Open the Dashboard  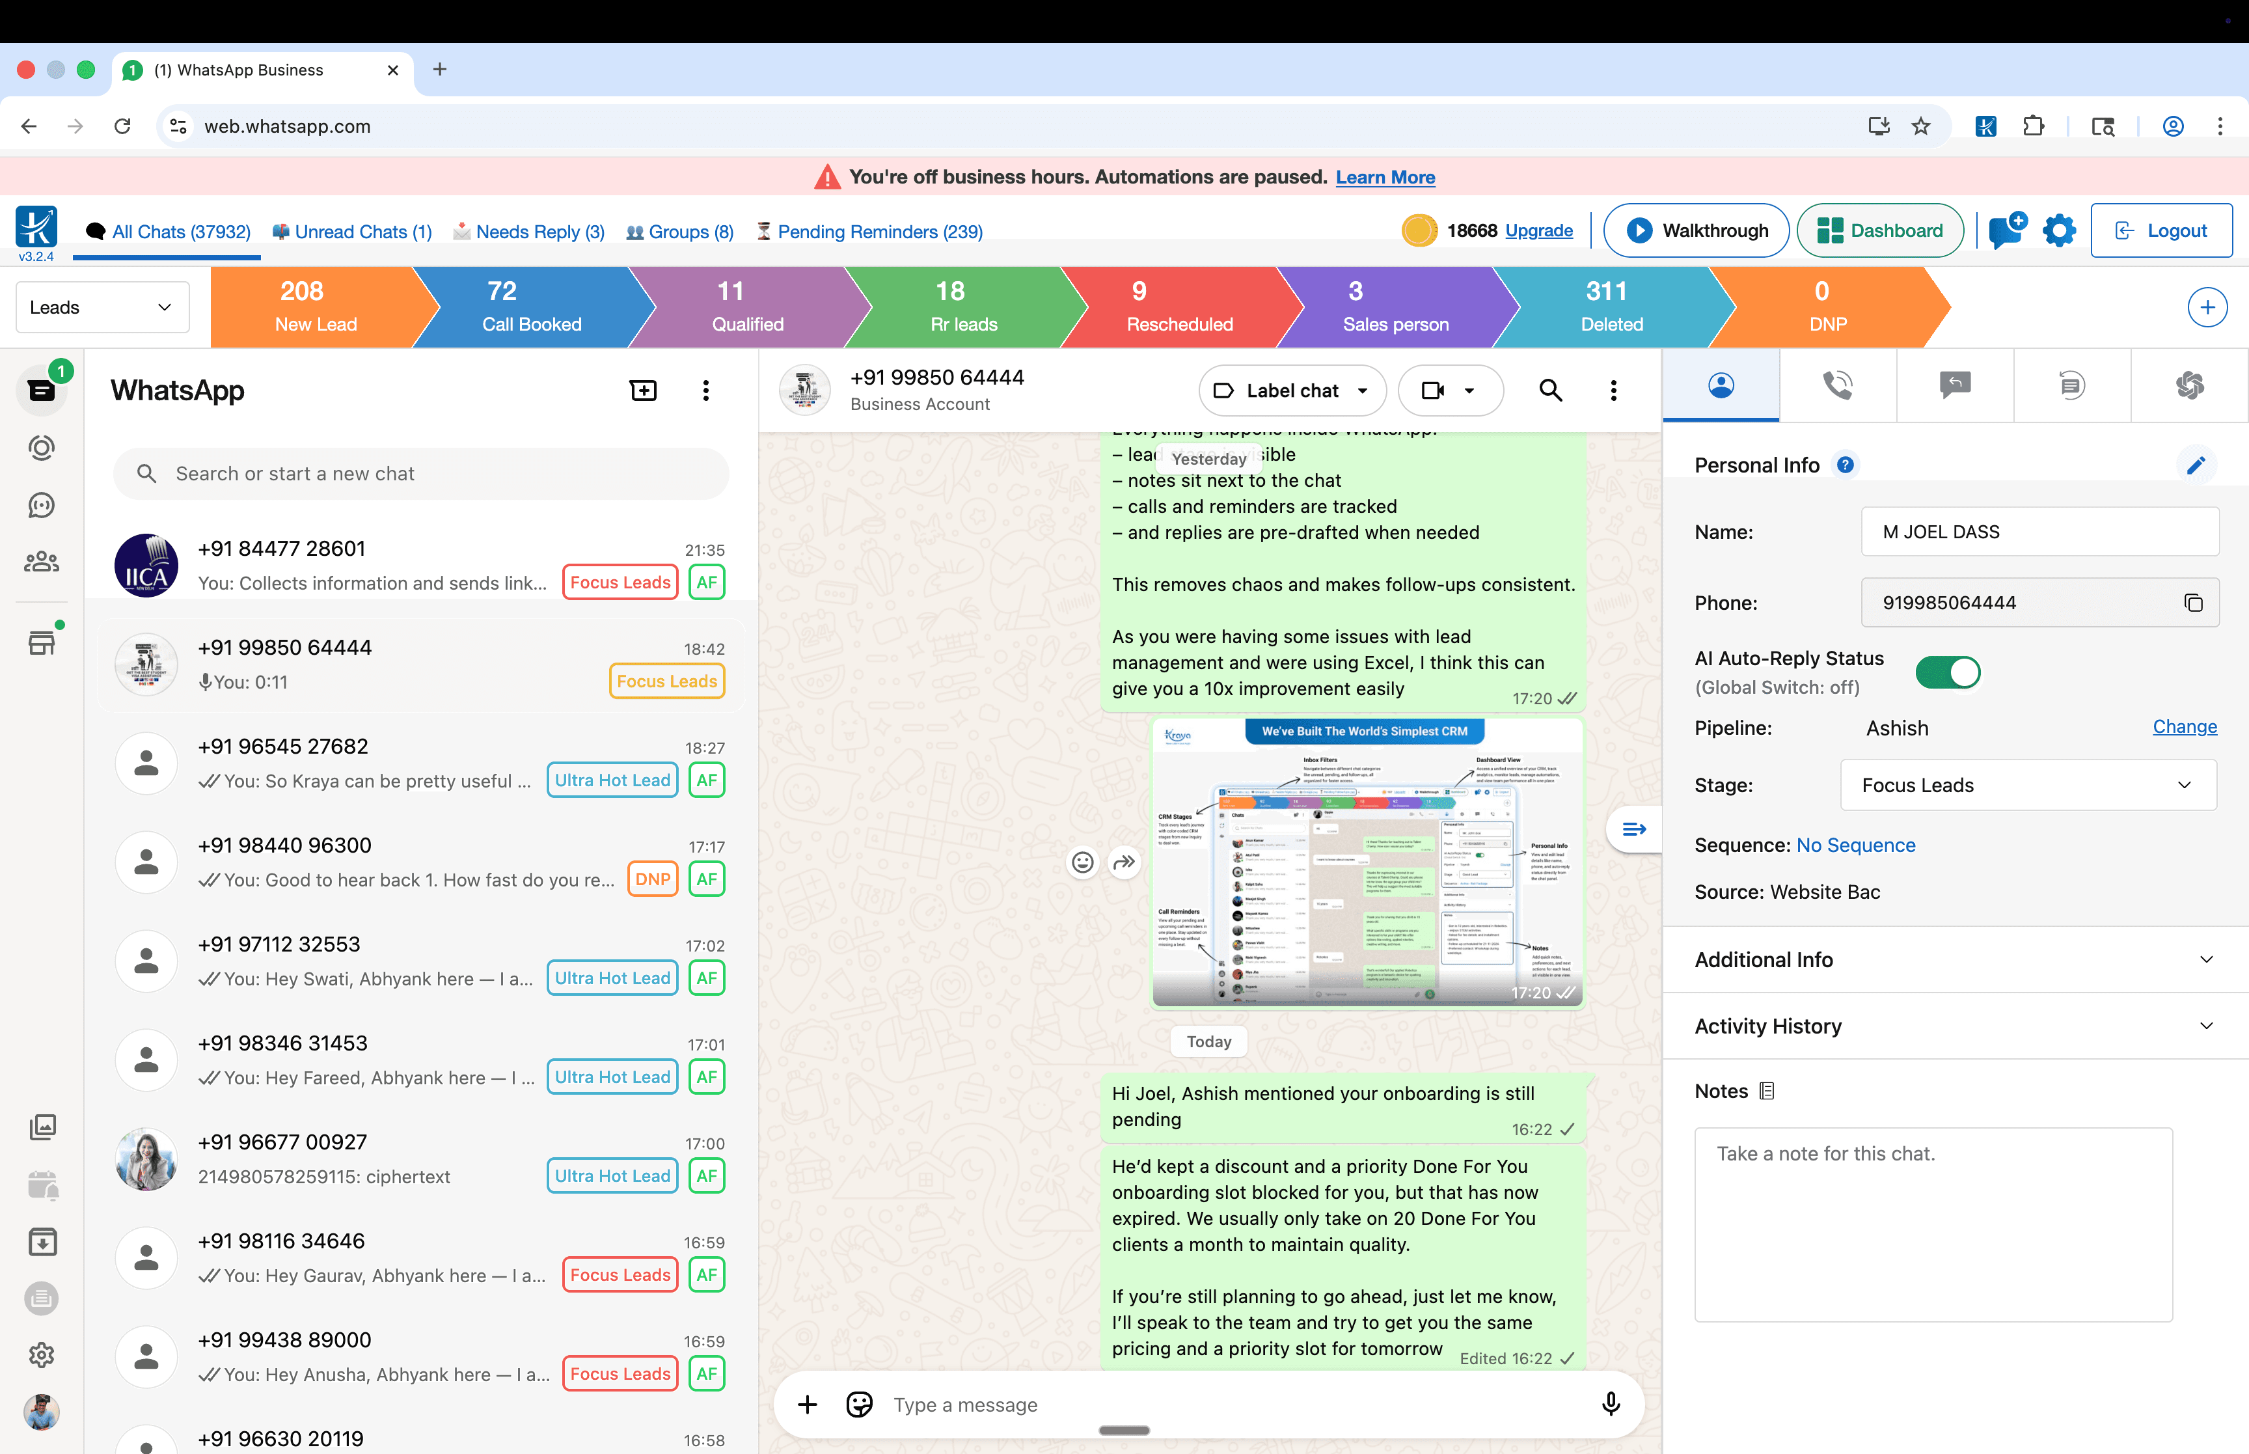pyautogui.click(x=1879, y=230)
